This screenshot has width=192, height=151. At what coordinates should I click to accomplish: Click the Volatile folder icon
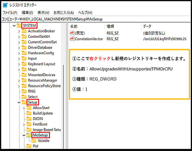pyautogui.click(x=33, y=141)
